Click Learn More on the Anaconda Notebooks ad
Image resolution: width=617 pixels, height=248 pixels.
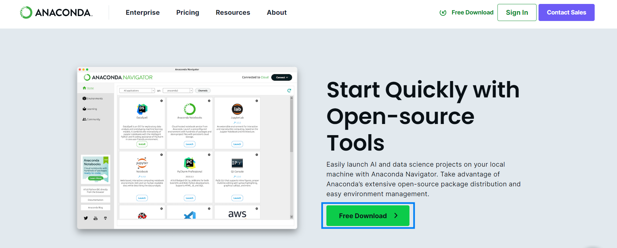click(x=96, y=178)
